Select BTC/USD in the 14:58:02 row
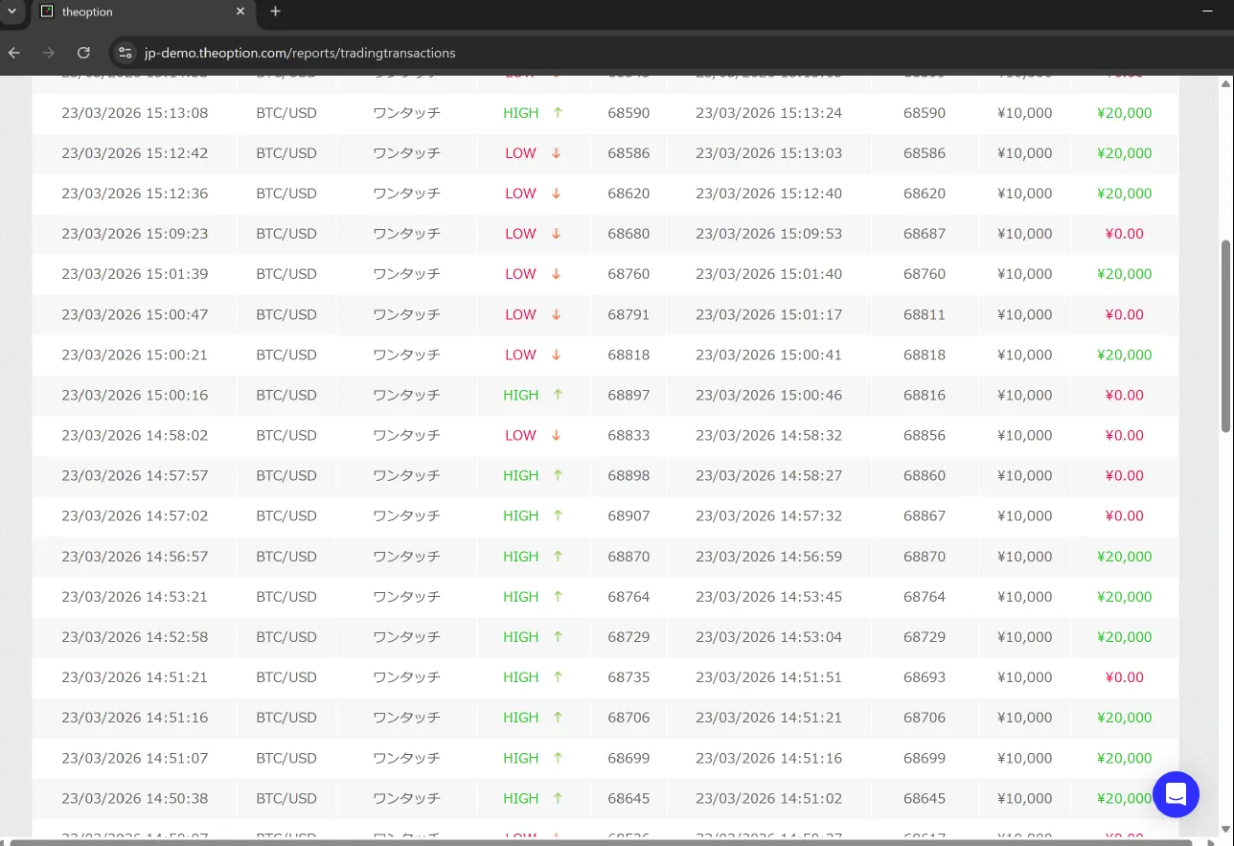Image resolution: width=1234 pixels, height=846 pixels. (286, 435)
